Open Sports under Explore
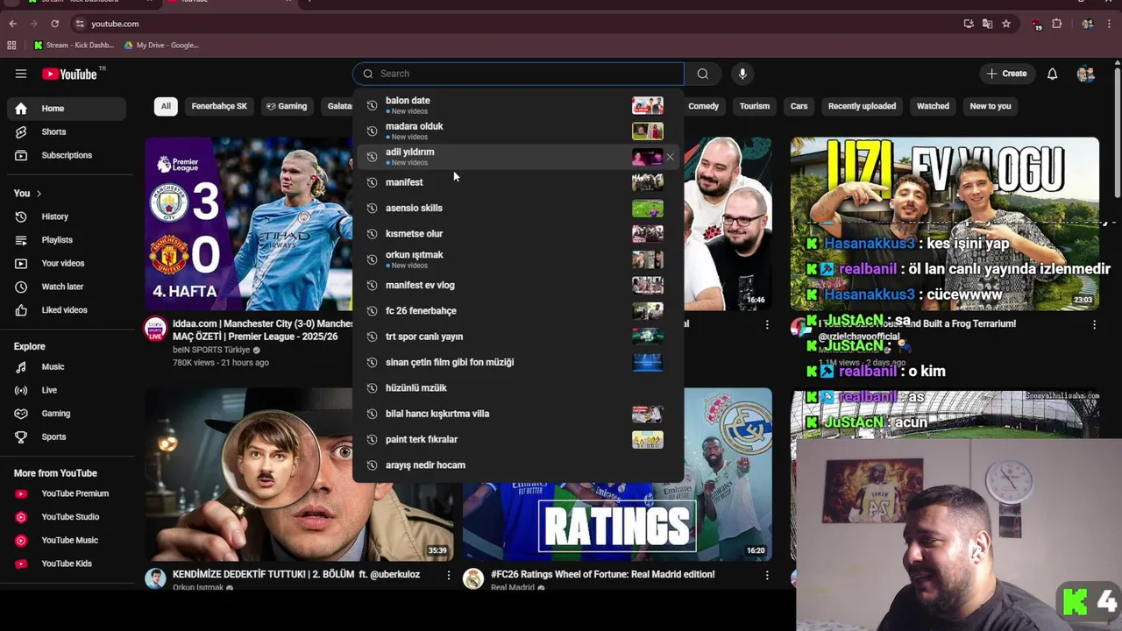 pyautogui.click(x=67, y=436)
